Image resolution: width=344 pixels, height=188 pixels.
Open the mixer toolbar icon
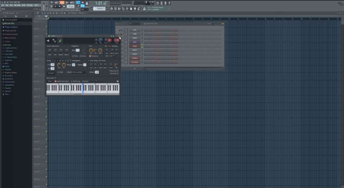pyautogui.click(x=127, y=8)
